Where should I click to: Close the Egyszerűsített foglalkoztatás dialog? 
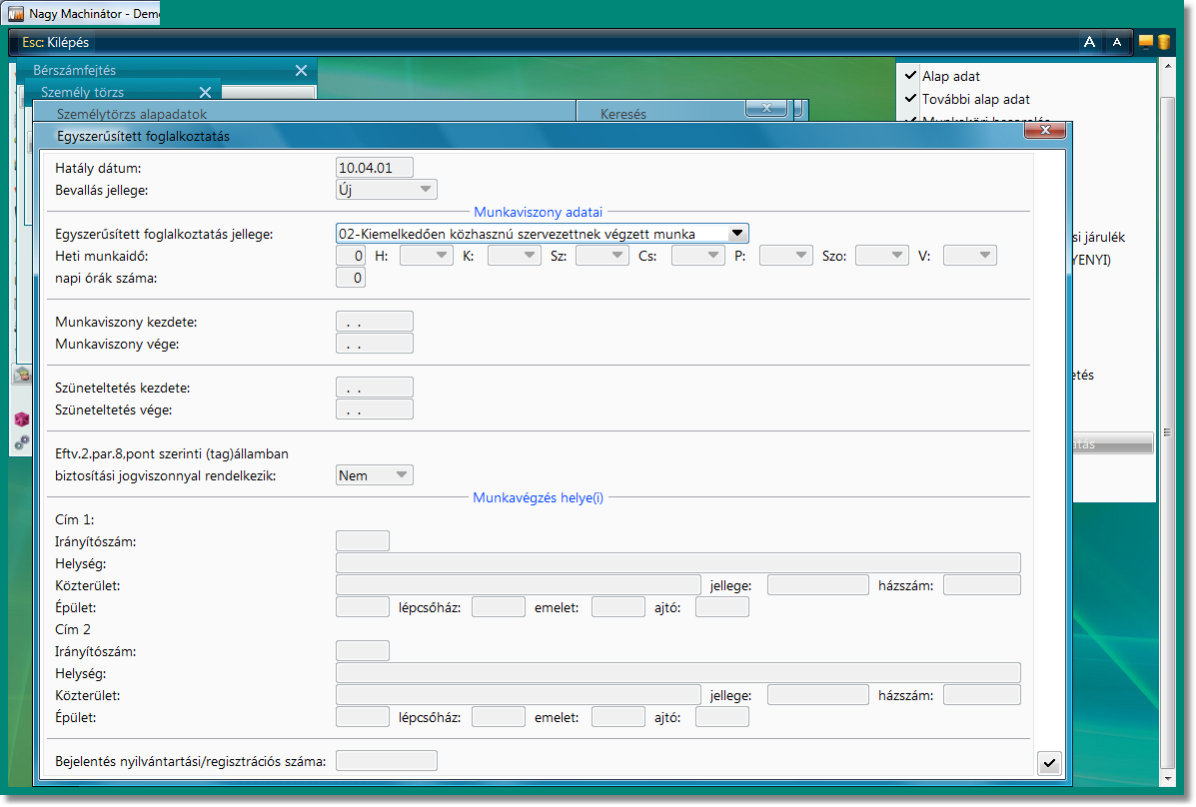tap(1045, 131)
